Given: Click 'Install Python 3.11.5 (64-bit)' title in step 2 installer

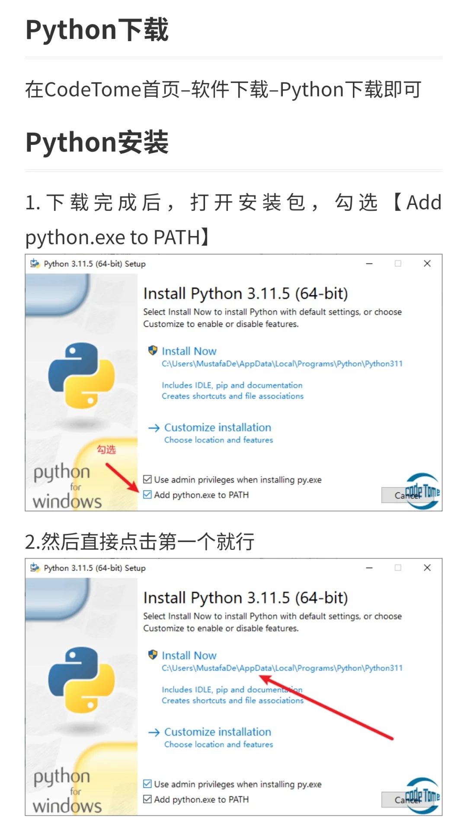Looking at the screenshot, I should (x=246, y=598).
